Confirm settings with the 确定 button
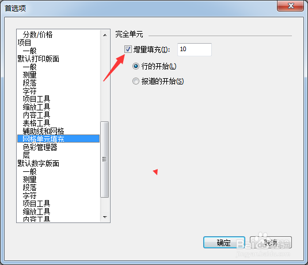 [224, 243]
